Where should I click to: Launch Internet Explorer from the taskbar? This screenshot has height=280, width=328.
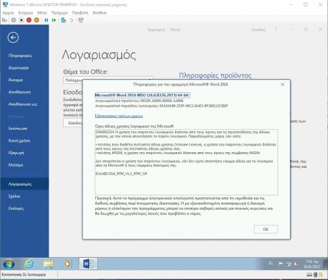(29, 264)
